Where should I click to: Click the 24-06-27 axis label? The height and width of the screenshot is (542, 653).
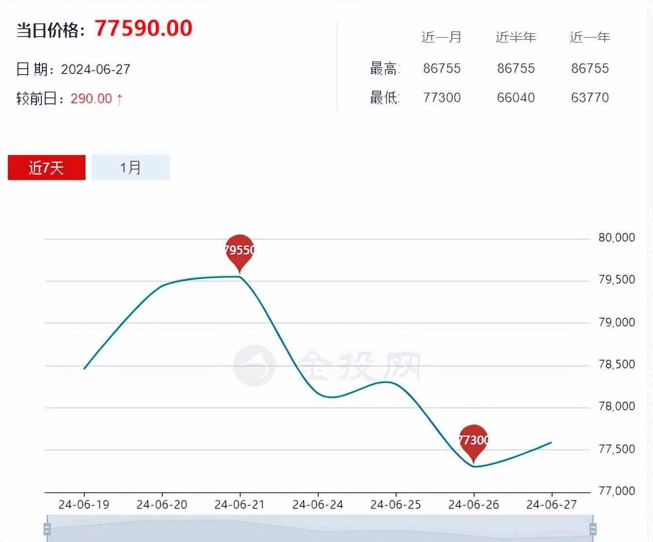552,504
